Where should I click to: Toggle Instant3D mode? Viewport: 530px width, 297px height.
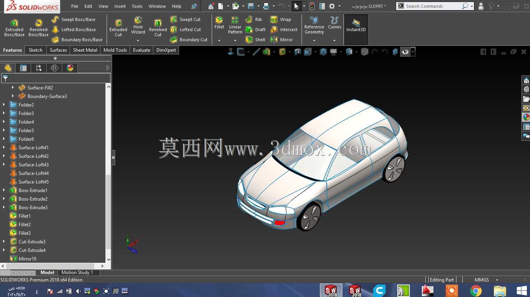click(356, 30)
